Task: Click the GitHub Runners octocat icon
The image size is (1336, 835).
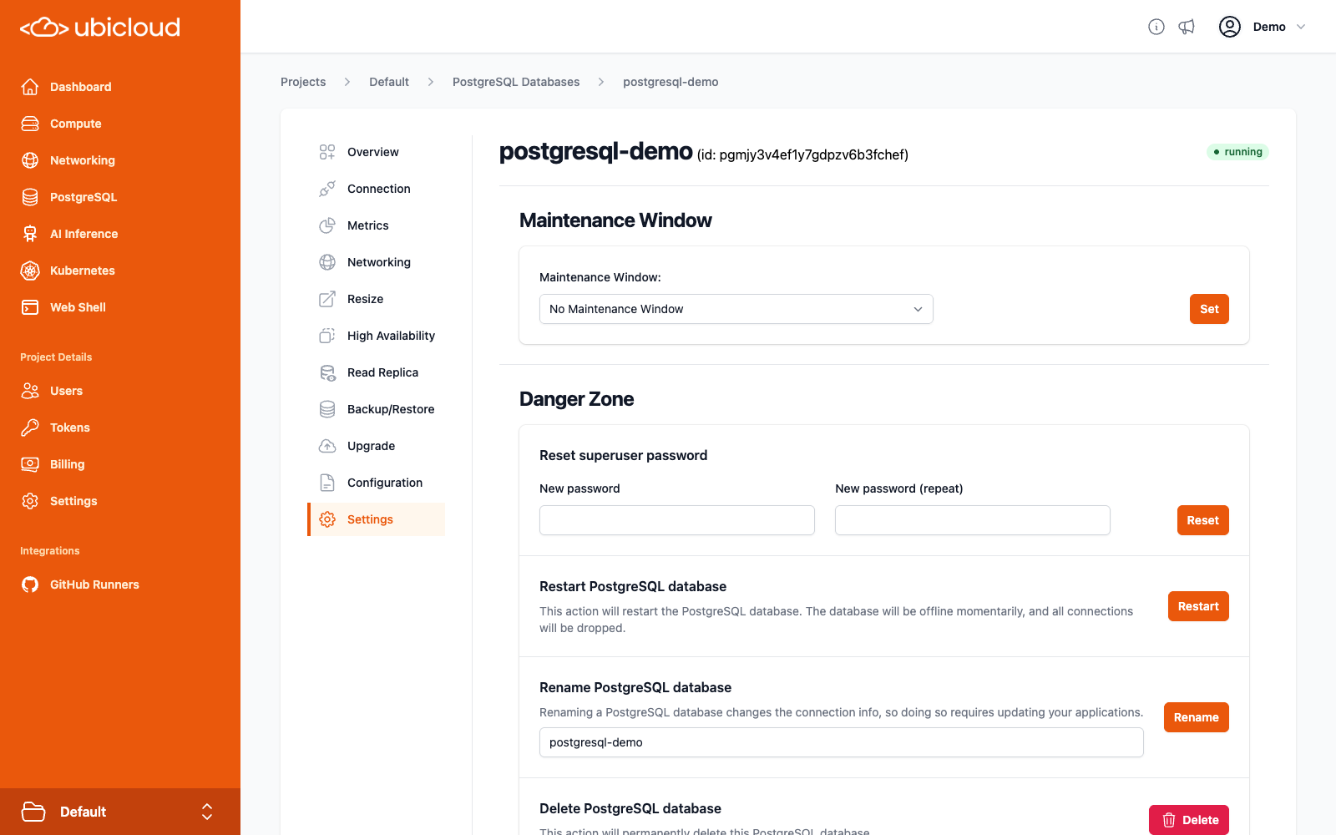Action: 30,584
